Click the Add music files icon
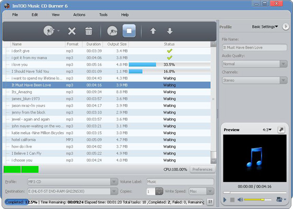 tap(49, 31)
